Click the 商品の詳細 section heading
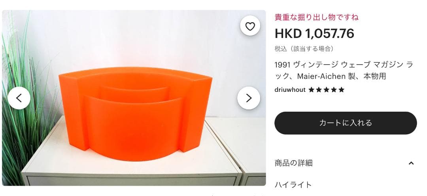Viewport: 427px width, 196px height. (x=293, y=163)
